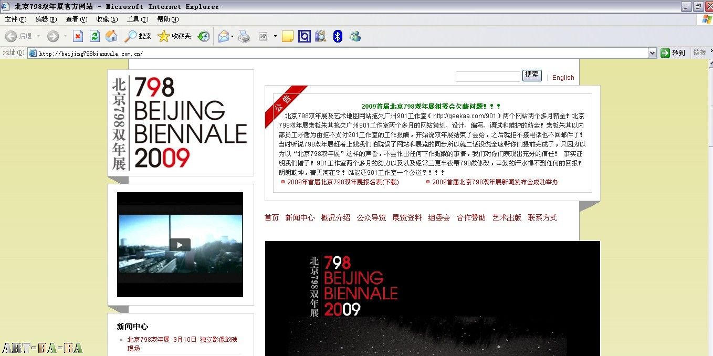Open the 概况介绍 navigation link
713x356 pixels.
click(x=335, y=218)
